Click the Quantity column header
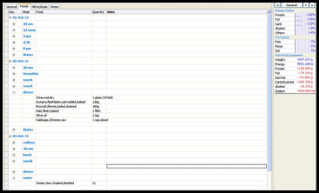This screenshot has height=193, width=319. 99,12
